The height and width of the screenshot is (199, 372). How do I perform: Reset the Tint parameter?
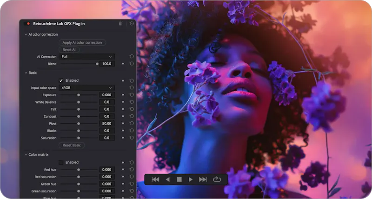point(132,109)
